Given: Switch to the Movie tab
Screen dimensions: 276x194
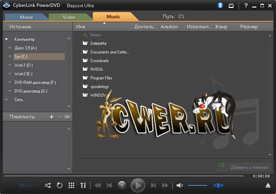Looking at the screenshot, I should coord(27,17).
